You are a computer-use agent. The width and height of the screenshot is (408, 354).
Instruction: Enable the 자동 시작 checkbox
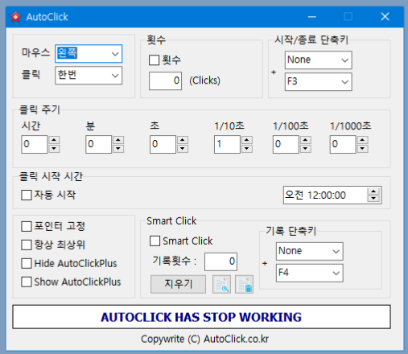[x=27, y=195]
